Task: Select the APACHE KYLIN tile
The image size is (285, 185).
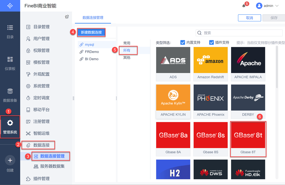Action: click(173, 102)
